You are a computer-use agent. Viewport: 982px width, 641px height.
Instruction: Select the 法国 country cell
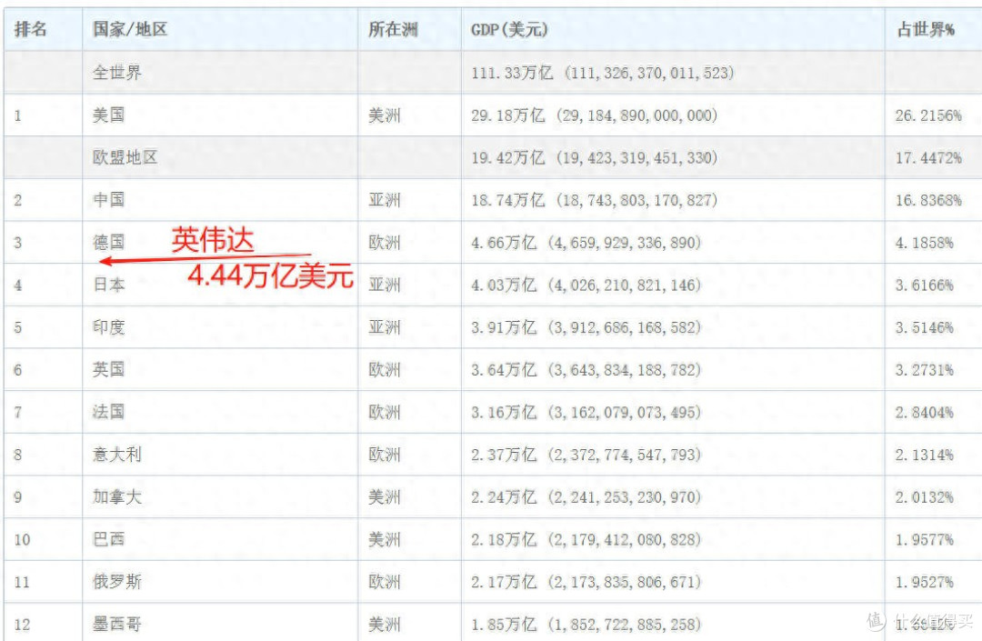tap(109, 412)
